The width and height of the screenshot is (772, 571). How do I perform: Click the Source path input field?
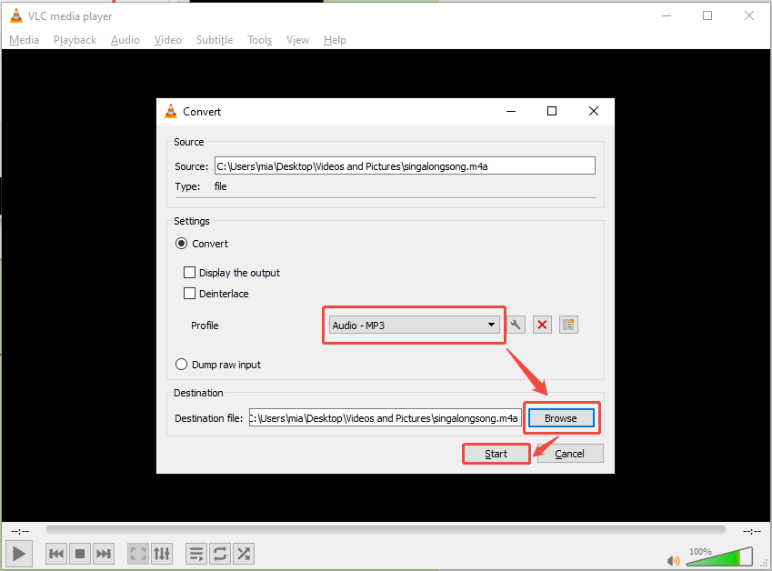[x=405, y=165]
